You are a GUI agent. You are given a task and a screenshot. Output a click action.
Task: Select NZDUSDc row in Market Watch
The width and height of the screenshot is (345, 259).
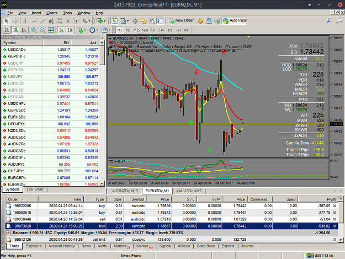pyautogui.click(x=50, y=130)
